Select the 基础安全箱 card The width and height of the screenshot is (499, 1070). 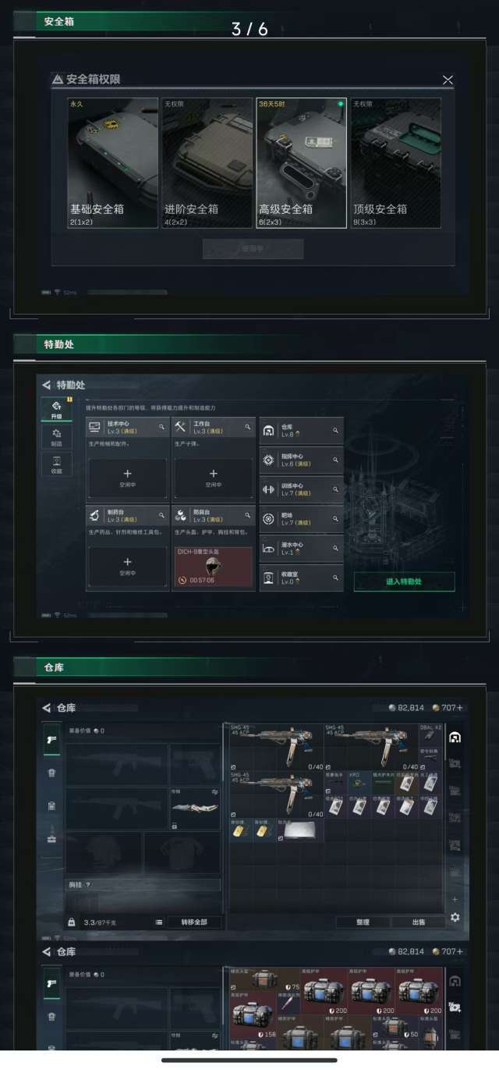113,162
